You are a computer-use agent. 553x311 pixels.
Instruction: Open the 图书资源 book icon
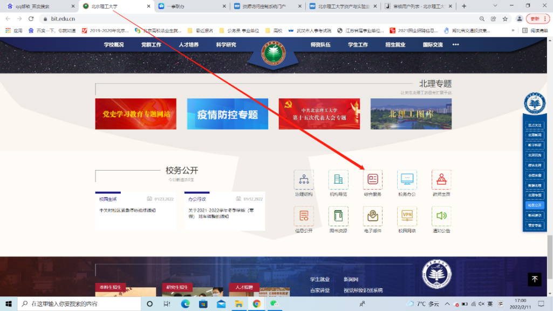(x=338, y=216)
